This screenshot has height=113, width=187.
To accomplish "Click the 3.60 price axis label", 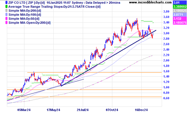I will tap(166, 17).
